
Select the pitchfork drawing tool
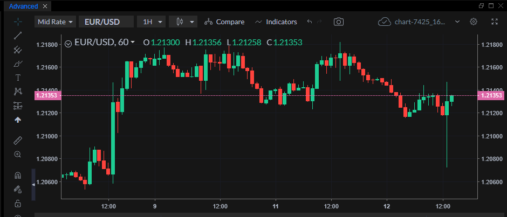[x=18, y=50]
